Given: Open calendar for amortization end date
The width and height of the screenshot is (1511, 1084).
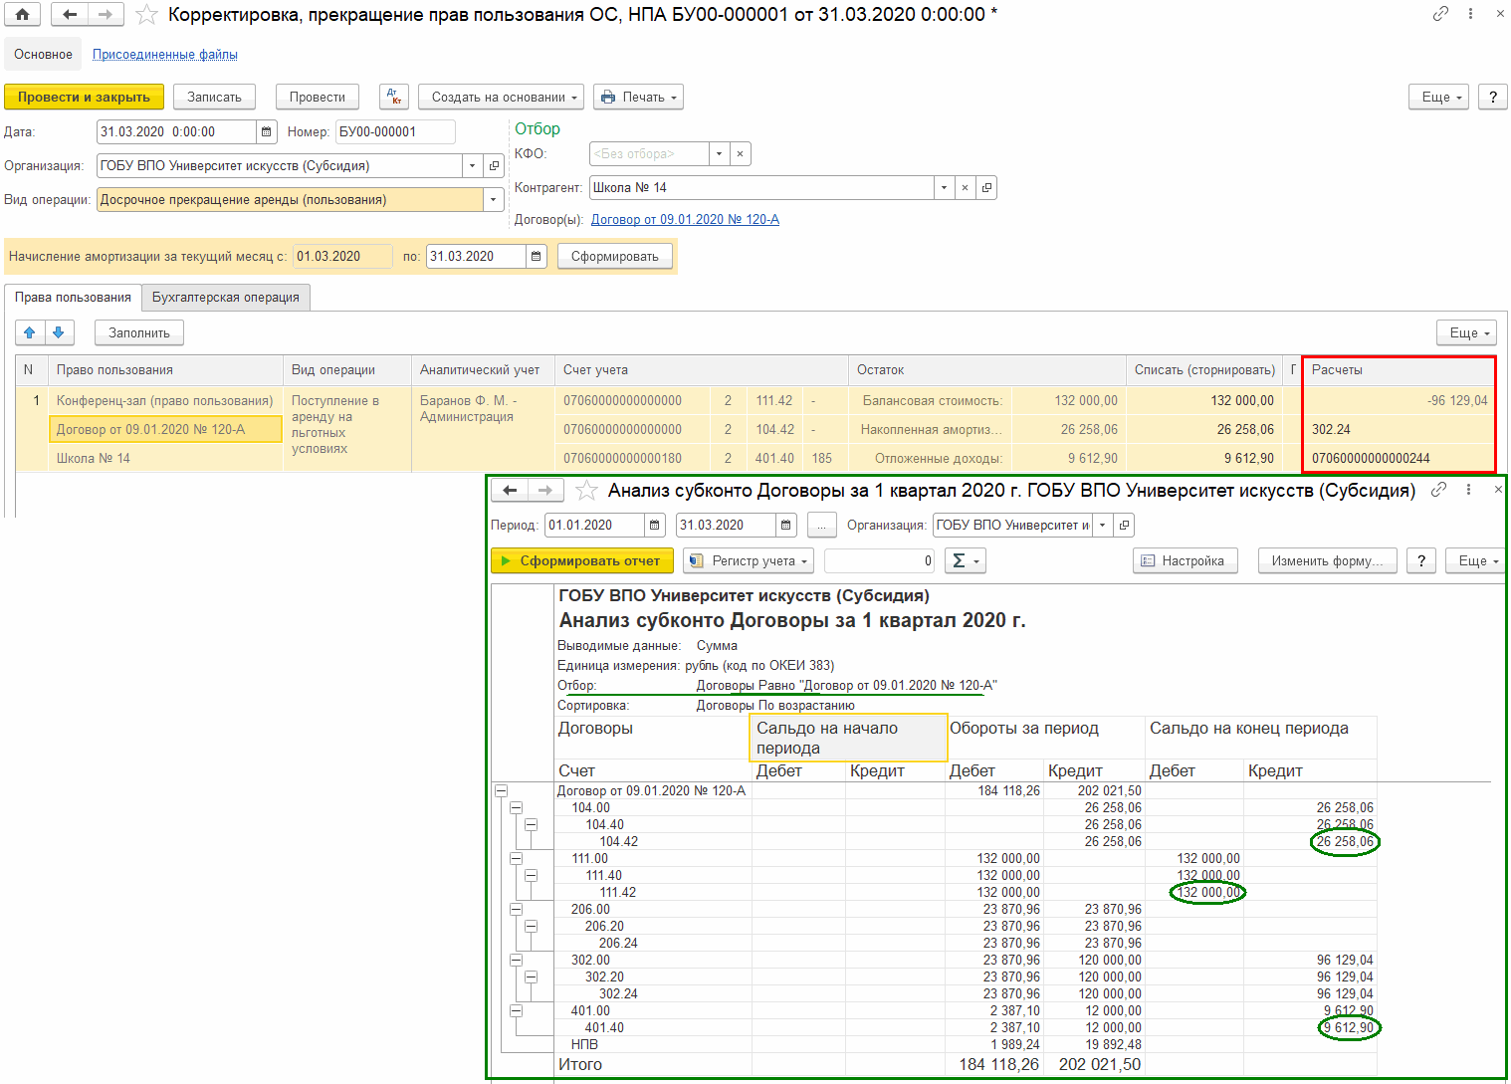Looking at the screenshot, I should click(537, 256).
